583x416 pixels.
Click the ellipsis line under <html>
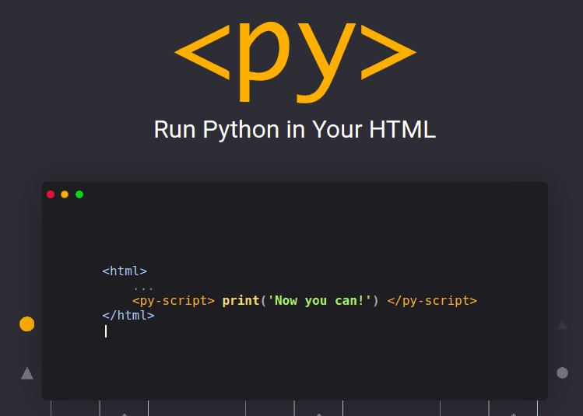(x=143, y=286)
